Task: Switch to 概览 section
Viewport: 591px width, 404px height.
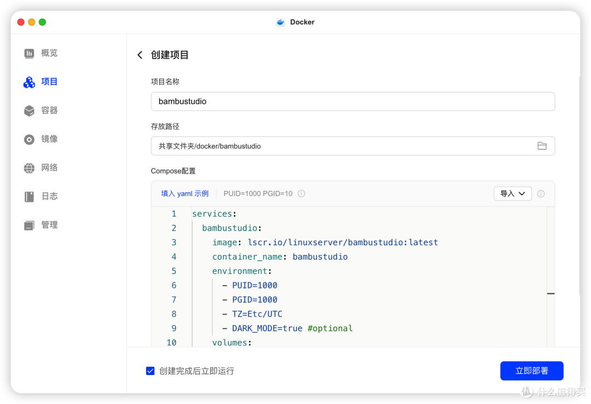Action: point(49,53)
